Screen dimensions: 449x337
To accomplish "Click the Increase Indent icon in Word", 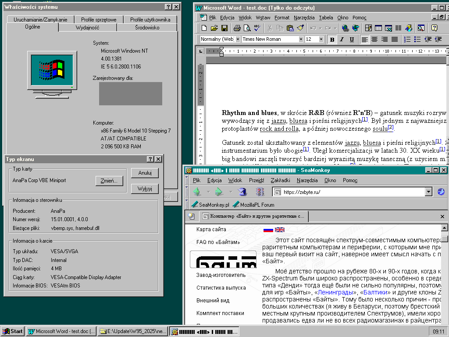I will click(438, 39).
